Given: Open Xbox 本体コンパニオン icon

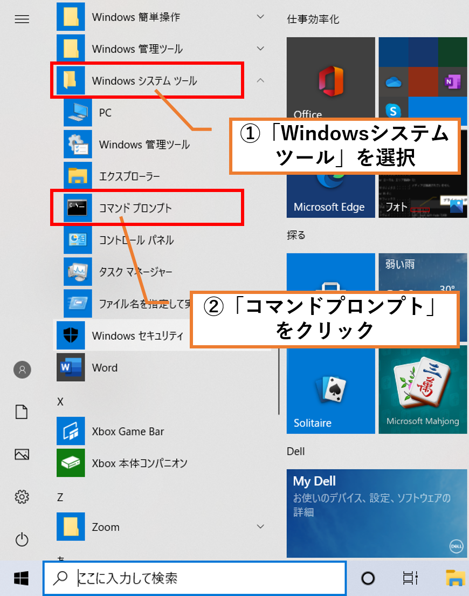Looking at the screenshot, I should tap(71, 463).
